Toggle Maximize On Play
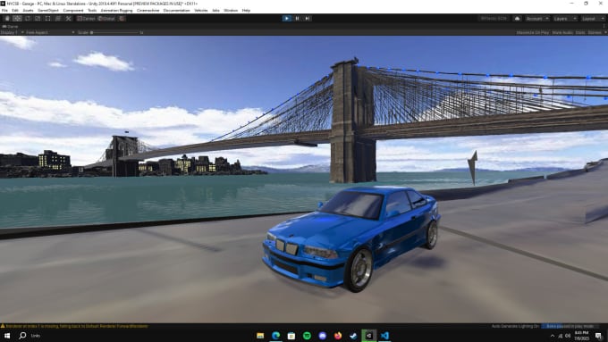Viewport: 608px width, 342px height. 532,32
